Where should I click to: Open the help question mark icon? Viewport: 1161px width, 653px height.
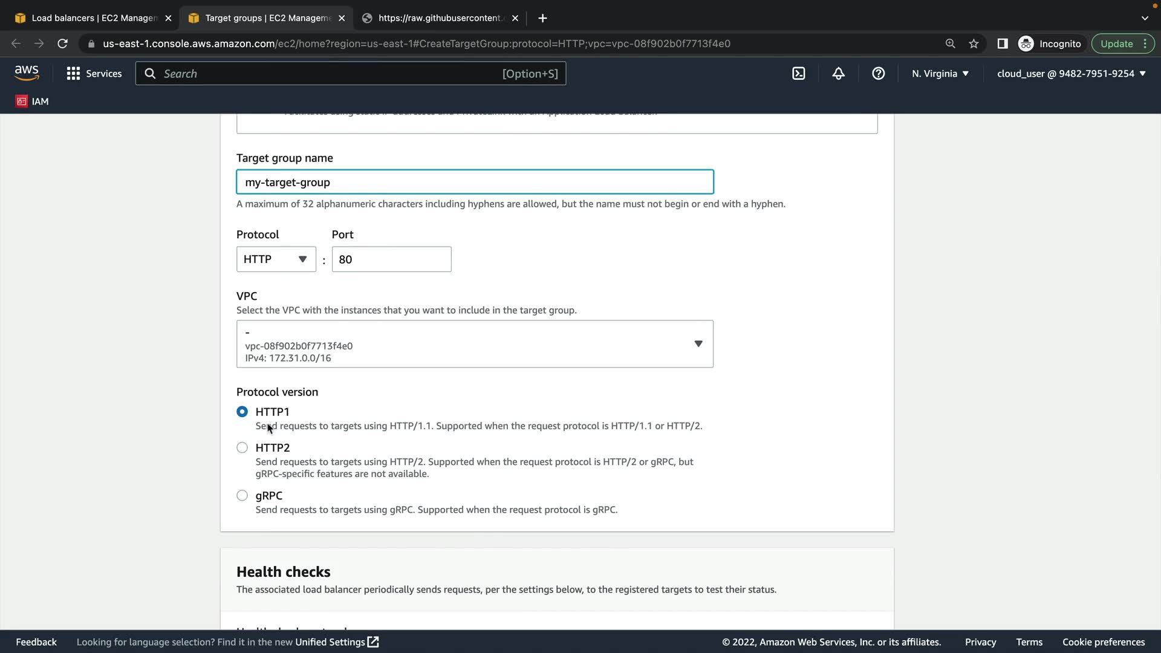(878, 74)
